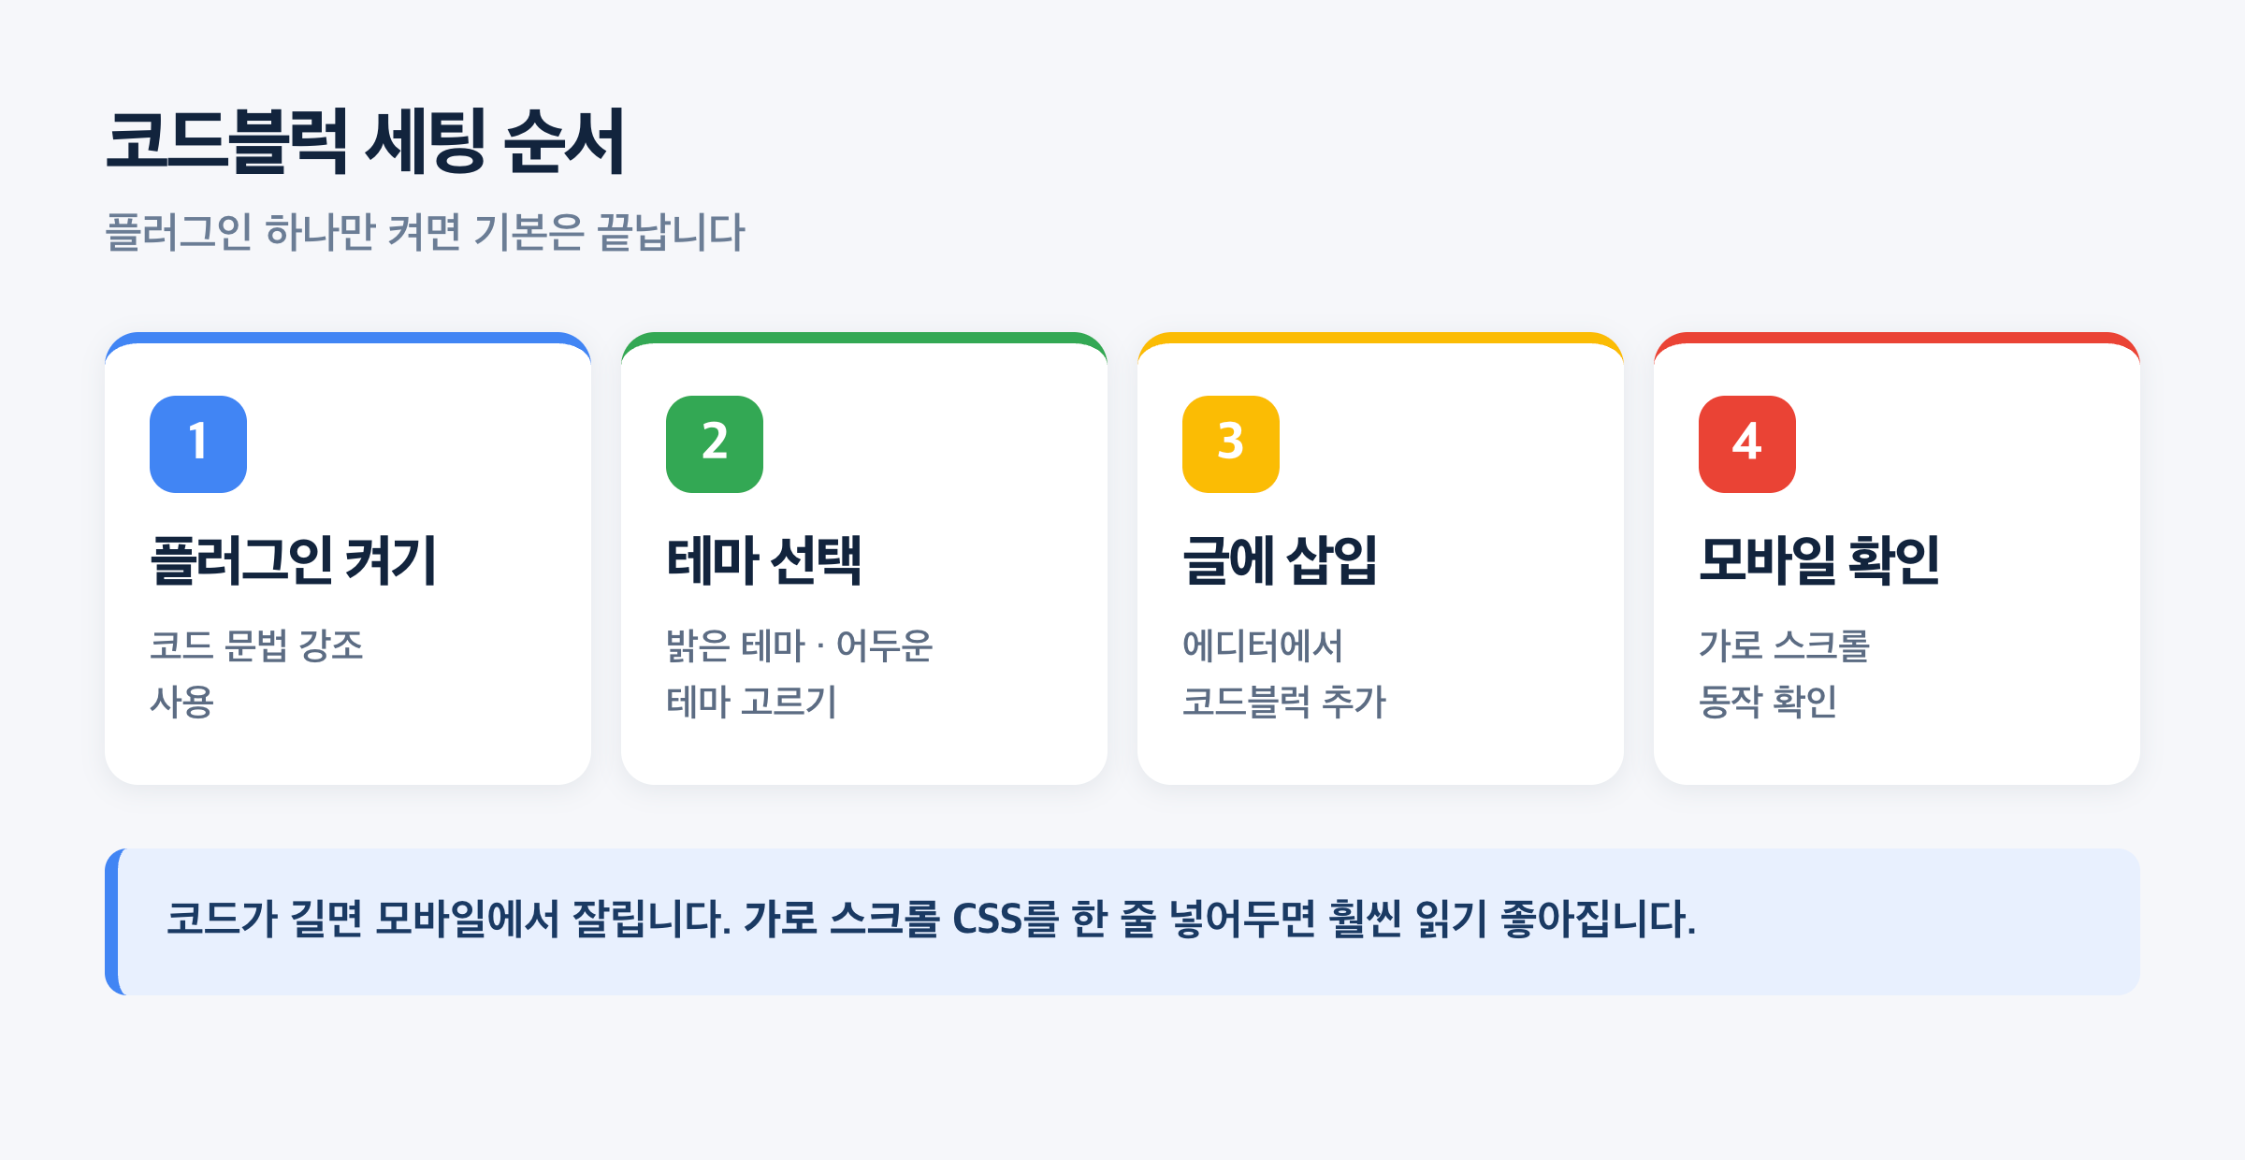Click the green top stripe of card two

click(864, 337)
